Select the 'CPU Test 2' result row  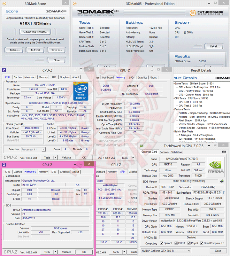[190, 106]
